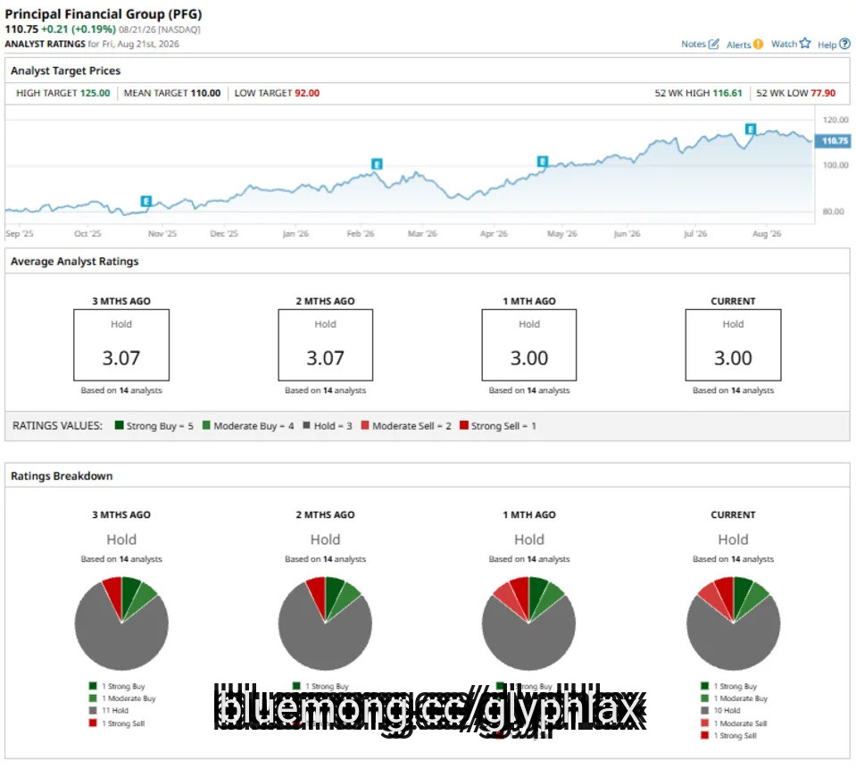Click the 'Ratings Breakdown' section header
Screen dimensions: 856x769
62,476
